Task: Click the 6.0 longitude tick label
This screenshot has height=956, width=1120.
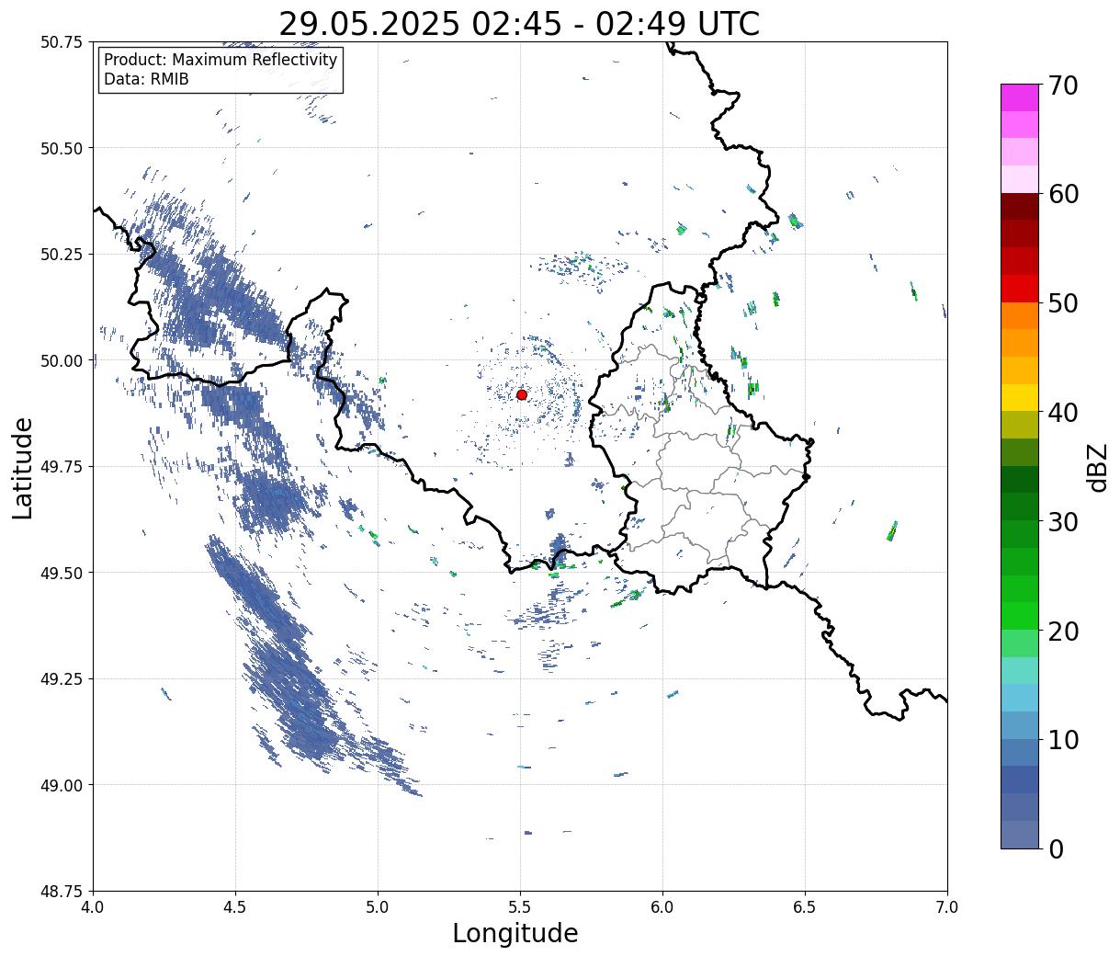Action: (662, 907)
